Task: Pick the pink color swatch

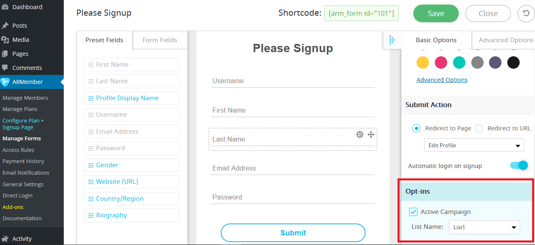Action: point(441,62)
